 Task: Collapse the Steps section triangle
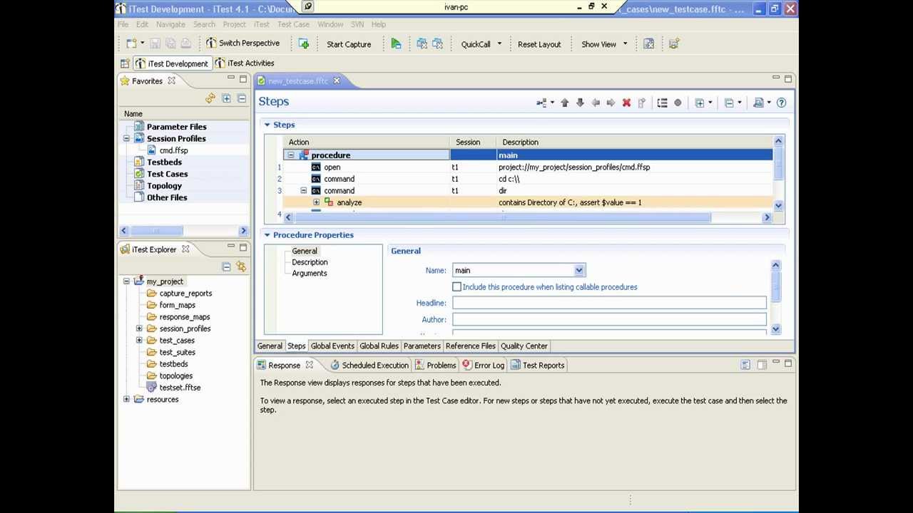tap(267, 125)
